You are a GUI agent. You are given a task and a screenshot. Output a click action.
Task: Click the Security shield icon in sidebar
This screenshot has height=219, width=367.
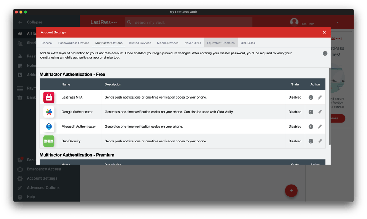(x=20, y=160)
